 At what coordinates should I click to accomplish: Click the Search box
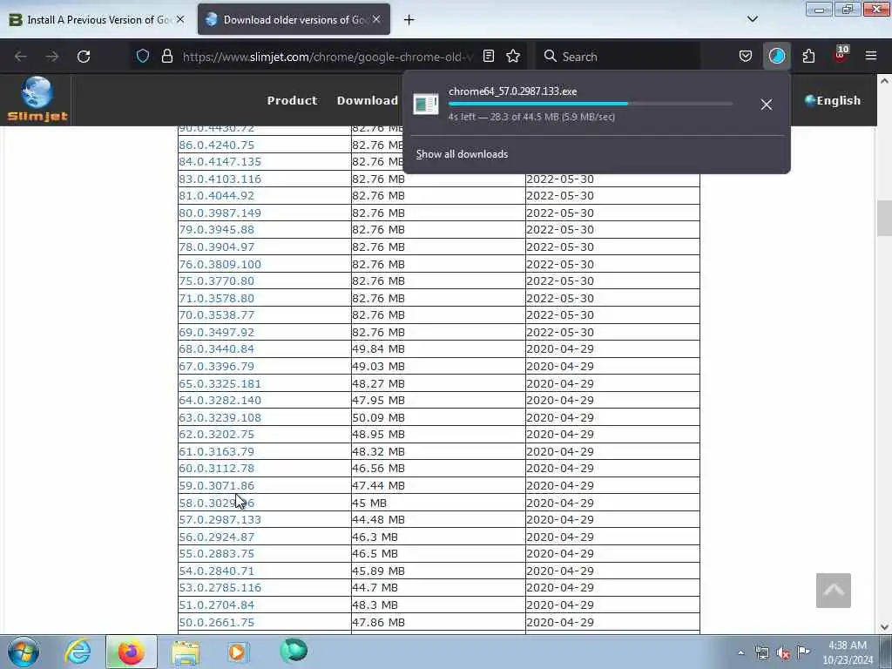click(x=619, y=57)
